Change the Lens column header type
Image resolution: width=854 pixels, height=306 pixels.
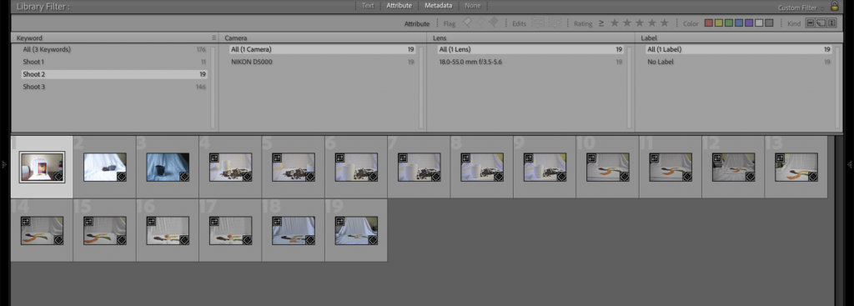(440, 38)
